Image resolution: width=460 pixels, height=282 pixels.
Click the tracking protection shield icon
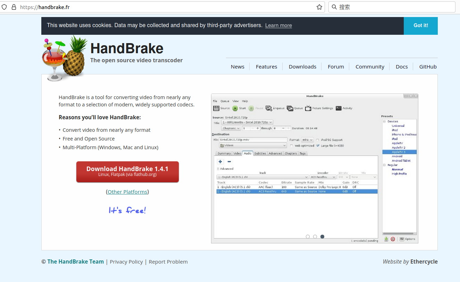[4, 7]
